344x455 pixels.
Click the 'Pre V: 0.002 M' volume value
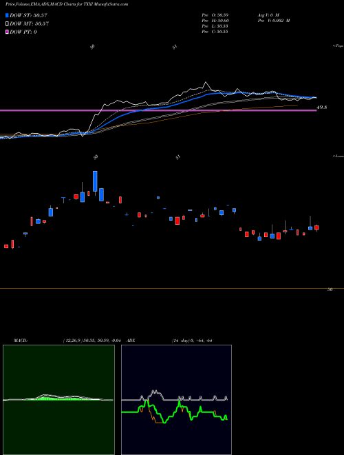(x=274, y=21)
